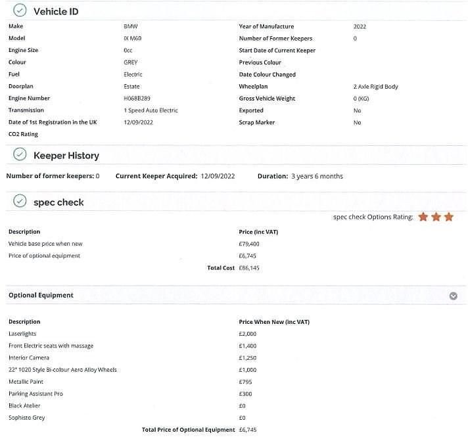Click the Interior Camera option
468x448 pixels.
pyautogui.click(x=29, y=357)
